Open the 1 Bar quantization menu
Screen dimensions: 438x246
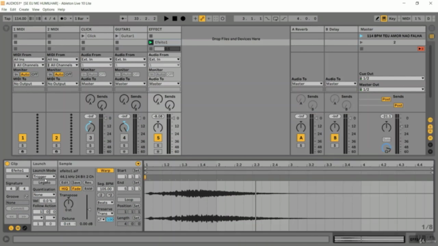(81, 18)
